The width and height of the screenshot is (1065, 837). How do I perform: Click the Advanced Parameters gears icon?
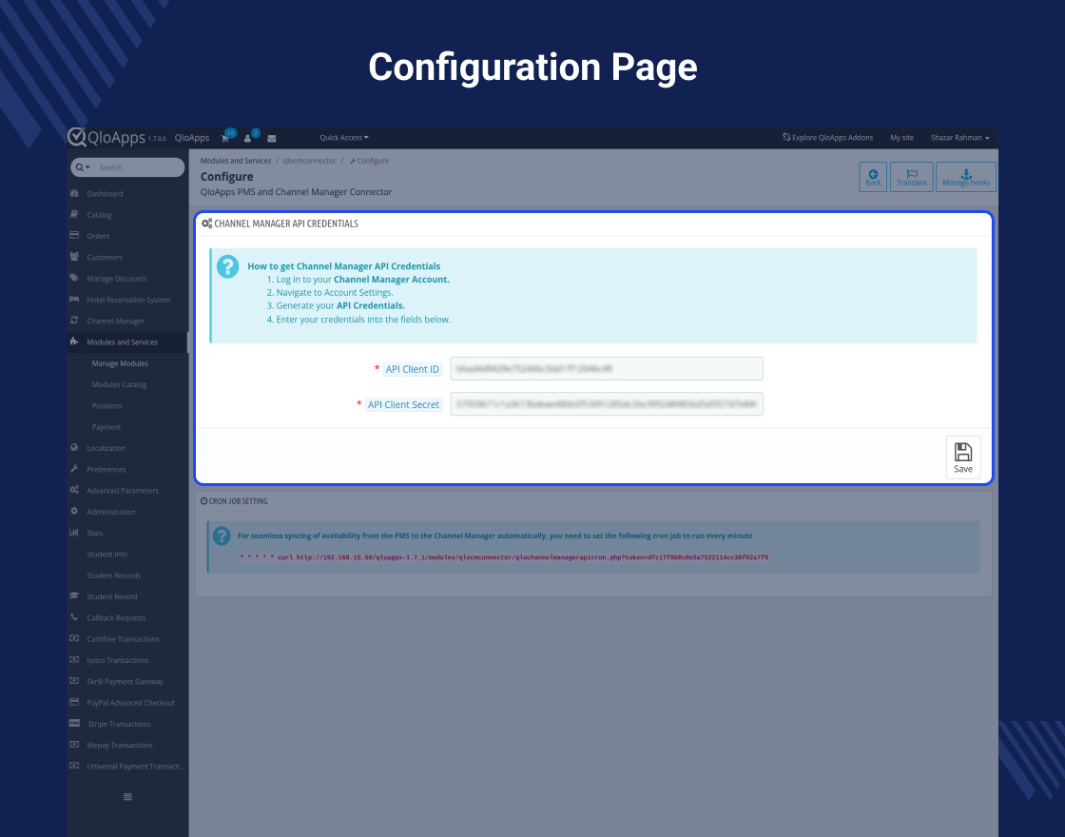coord(74,490)
